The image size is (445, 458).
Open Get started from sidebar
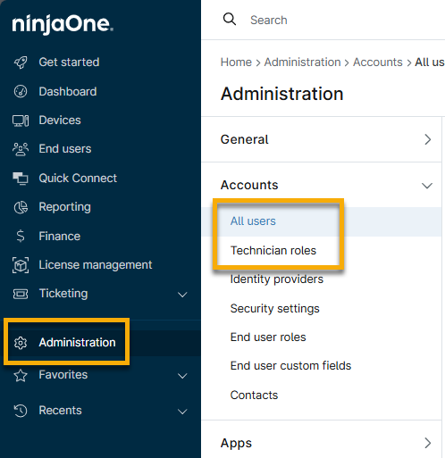69,62
